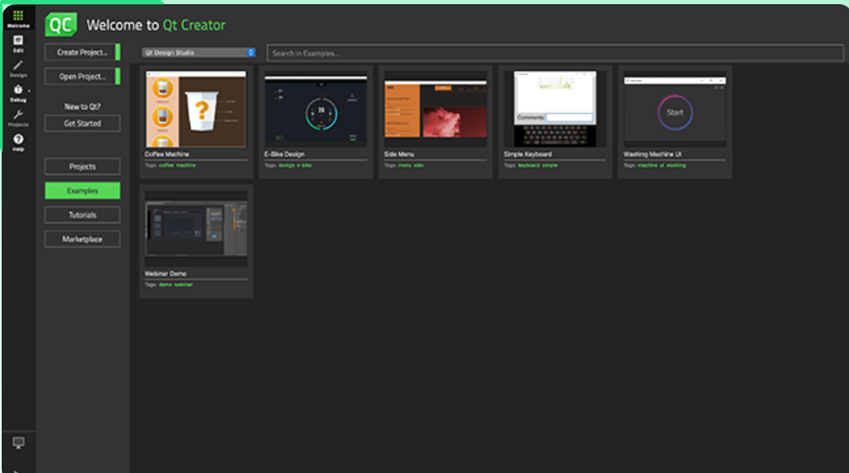Focus the Search in Examples field
Image resolution: width=849 pixels, height=473 pixels.
(x=554, y=53)
